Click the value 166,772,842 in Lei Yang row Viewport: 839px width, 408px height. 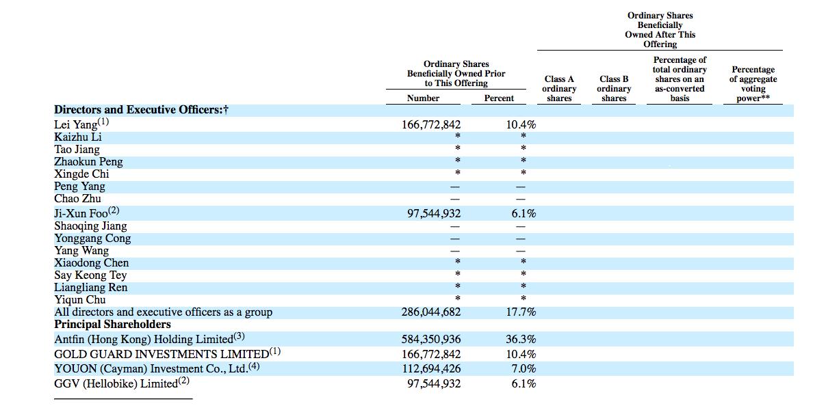pyautogui.click(x=431, y=124)
